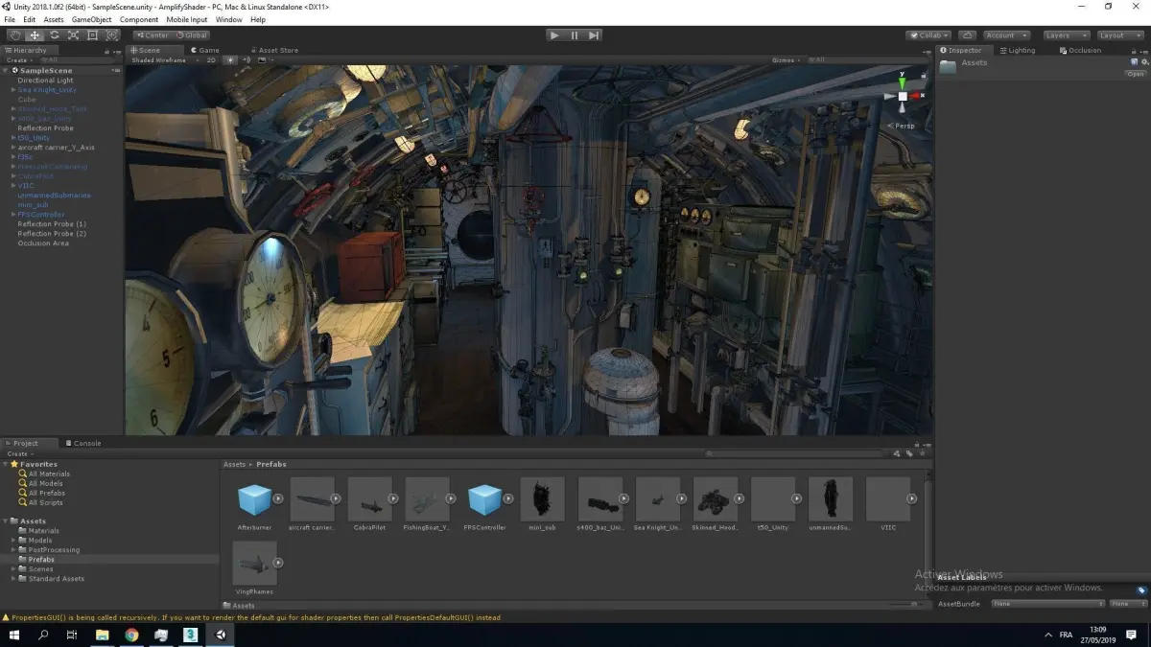Toggle pivot Center mode button
The image size is (1151, 647).
coord(152,35)
